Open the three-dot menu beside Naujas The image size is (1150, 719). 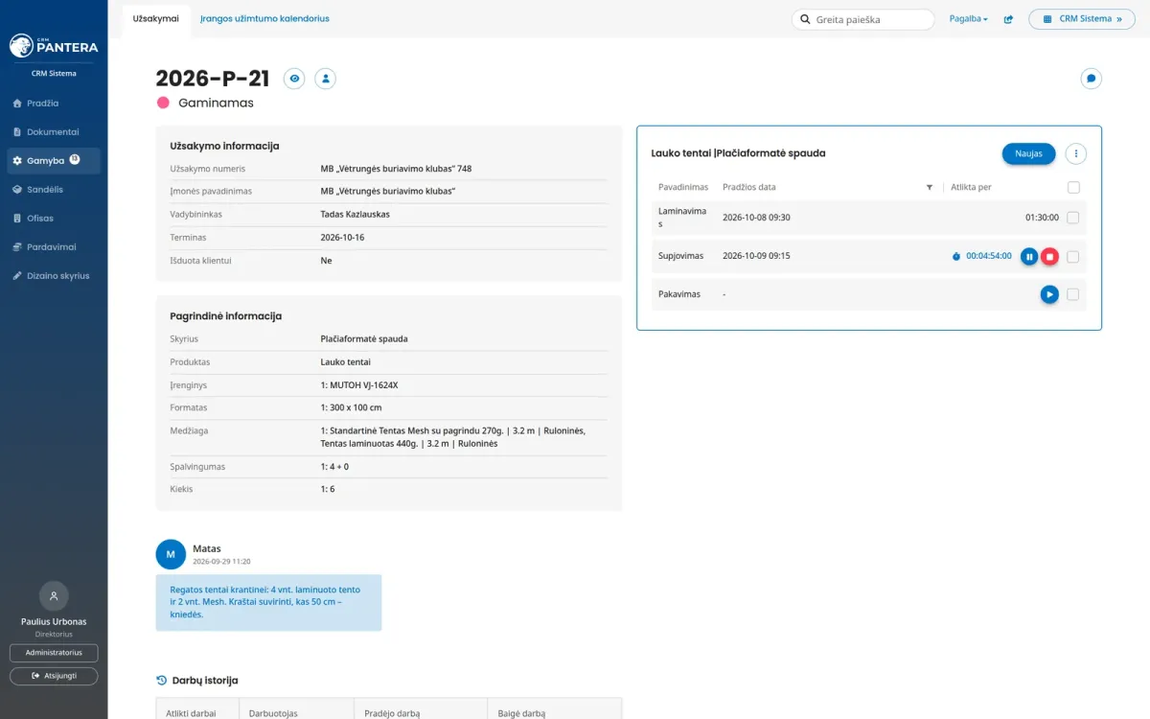1076,153
